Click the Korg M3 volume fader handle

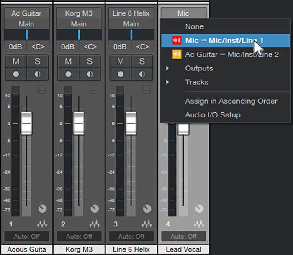pos(79,123)
